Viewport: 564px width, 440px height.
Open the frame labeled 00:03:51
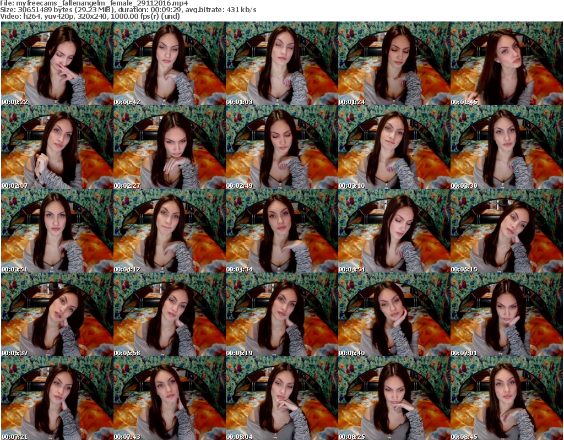click(57, 231)
